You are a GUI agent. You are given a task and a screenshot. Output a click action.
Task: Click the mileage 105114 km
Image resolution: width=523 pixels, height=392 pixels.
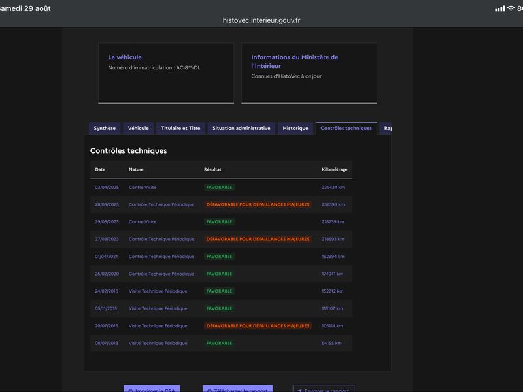click(x=332, y=326)
